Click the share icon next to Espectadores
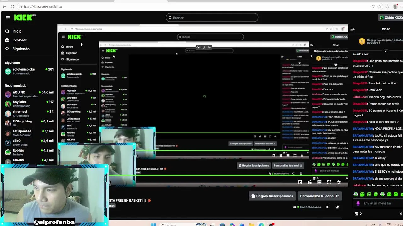 [327, 207]
